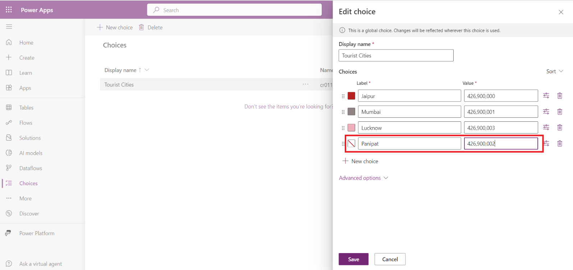Click drag handle beside Mumbai choice
573x270 pixels.
click(x=343, y=112)
